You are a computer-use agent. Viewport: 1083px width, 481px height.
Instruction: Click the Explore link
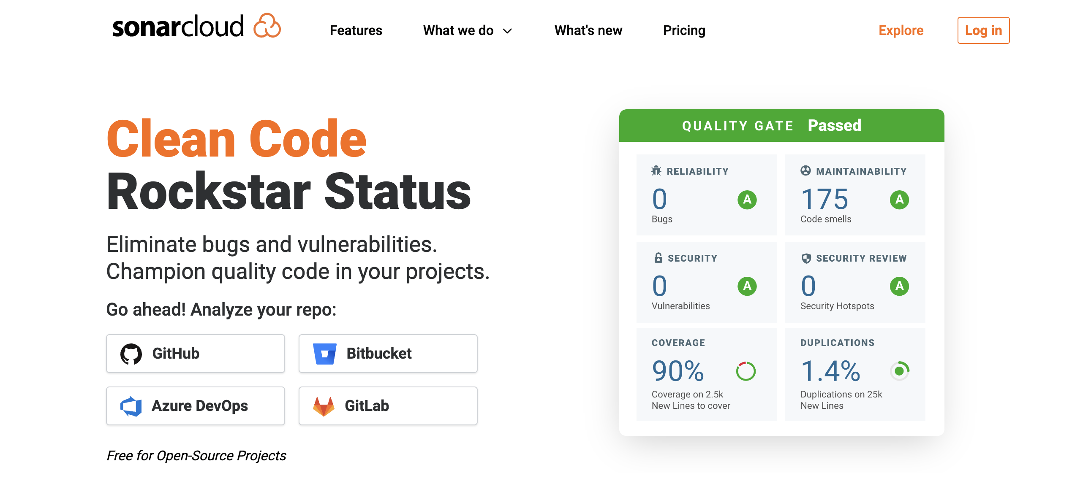point(901,30)
